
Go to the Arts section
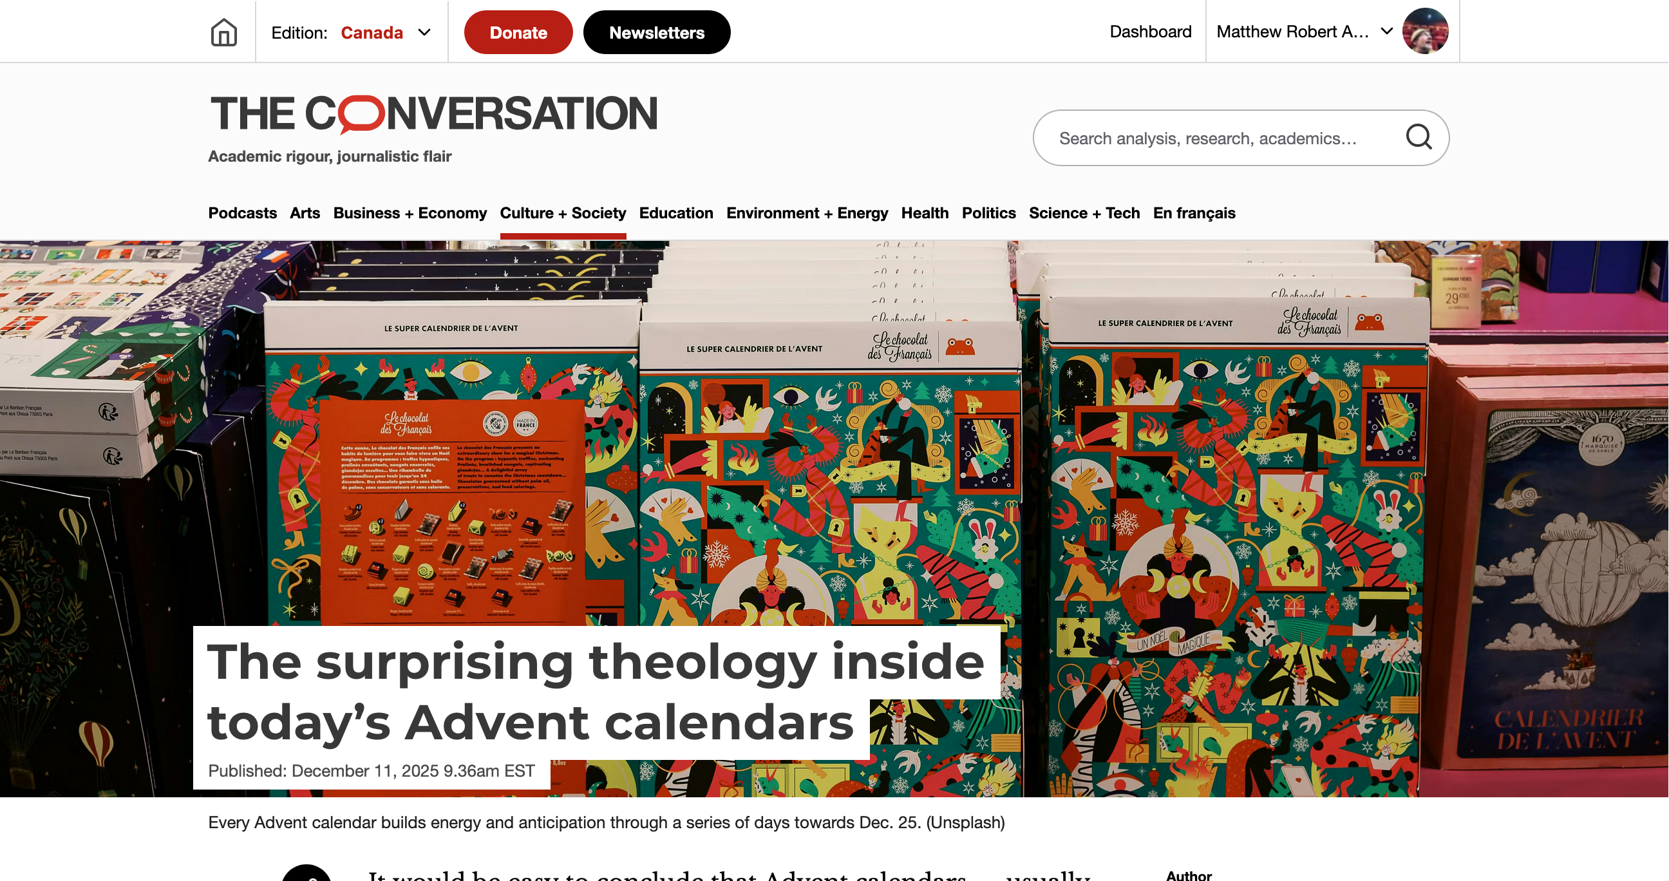pyautogui.click(x=305, y=213)
